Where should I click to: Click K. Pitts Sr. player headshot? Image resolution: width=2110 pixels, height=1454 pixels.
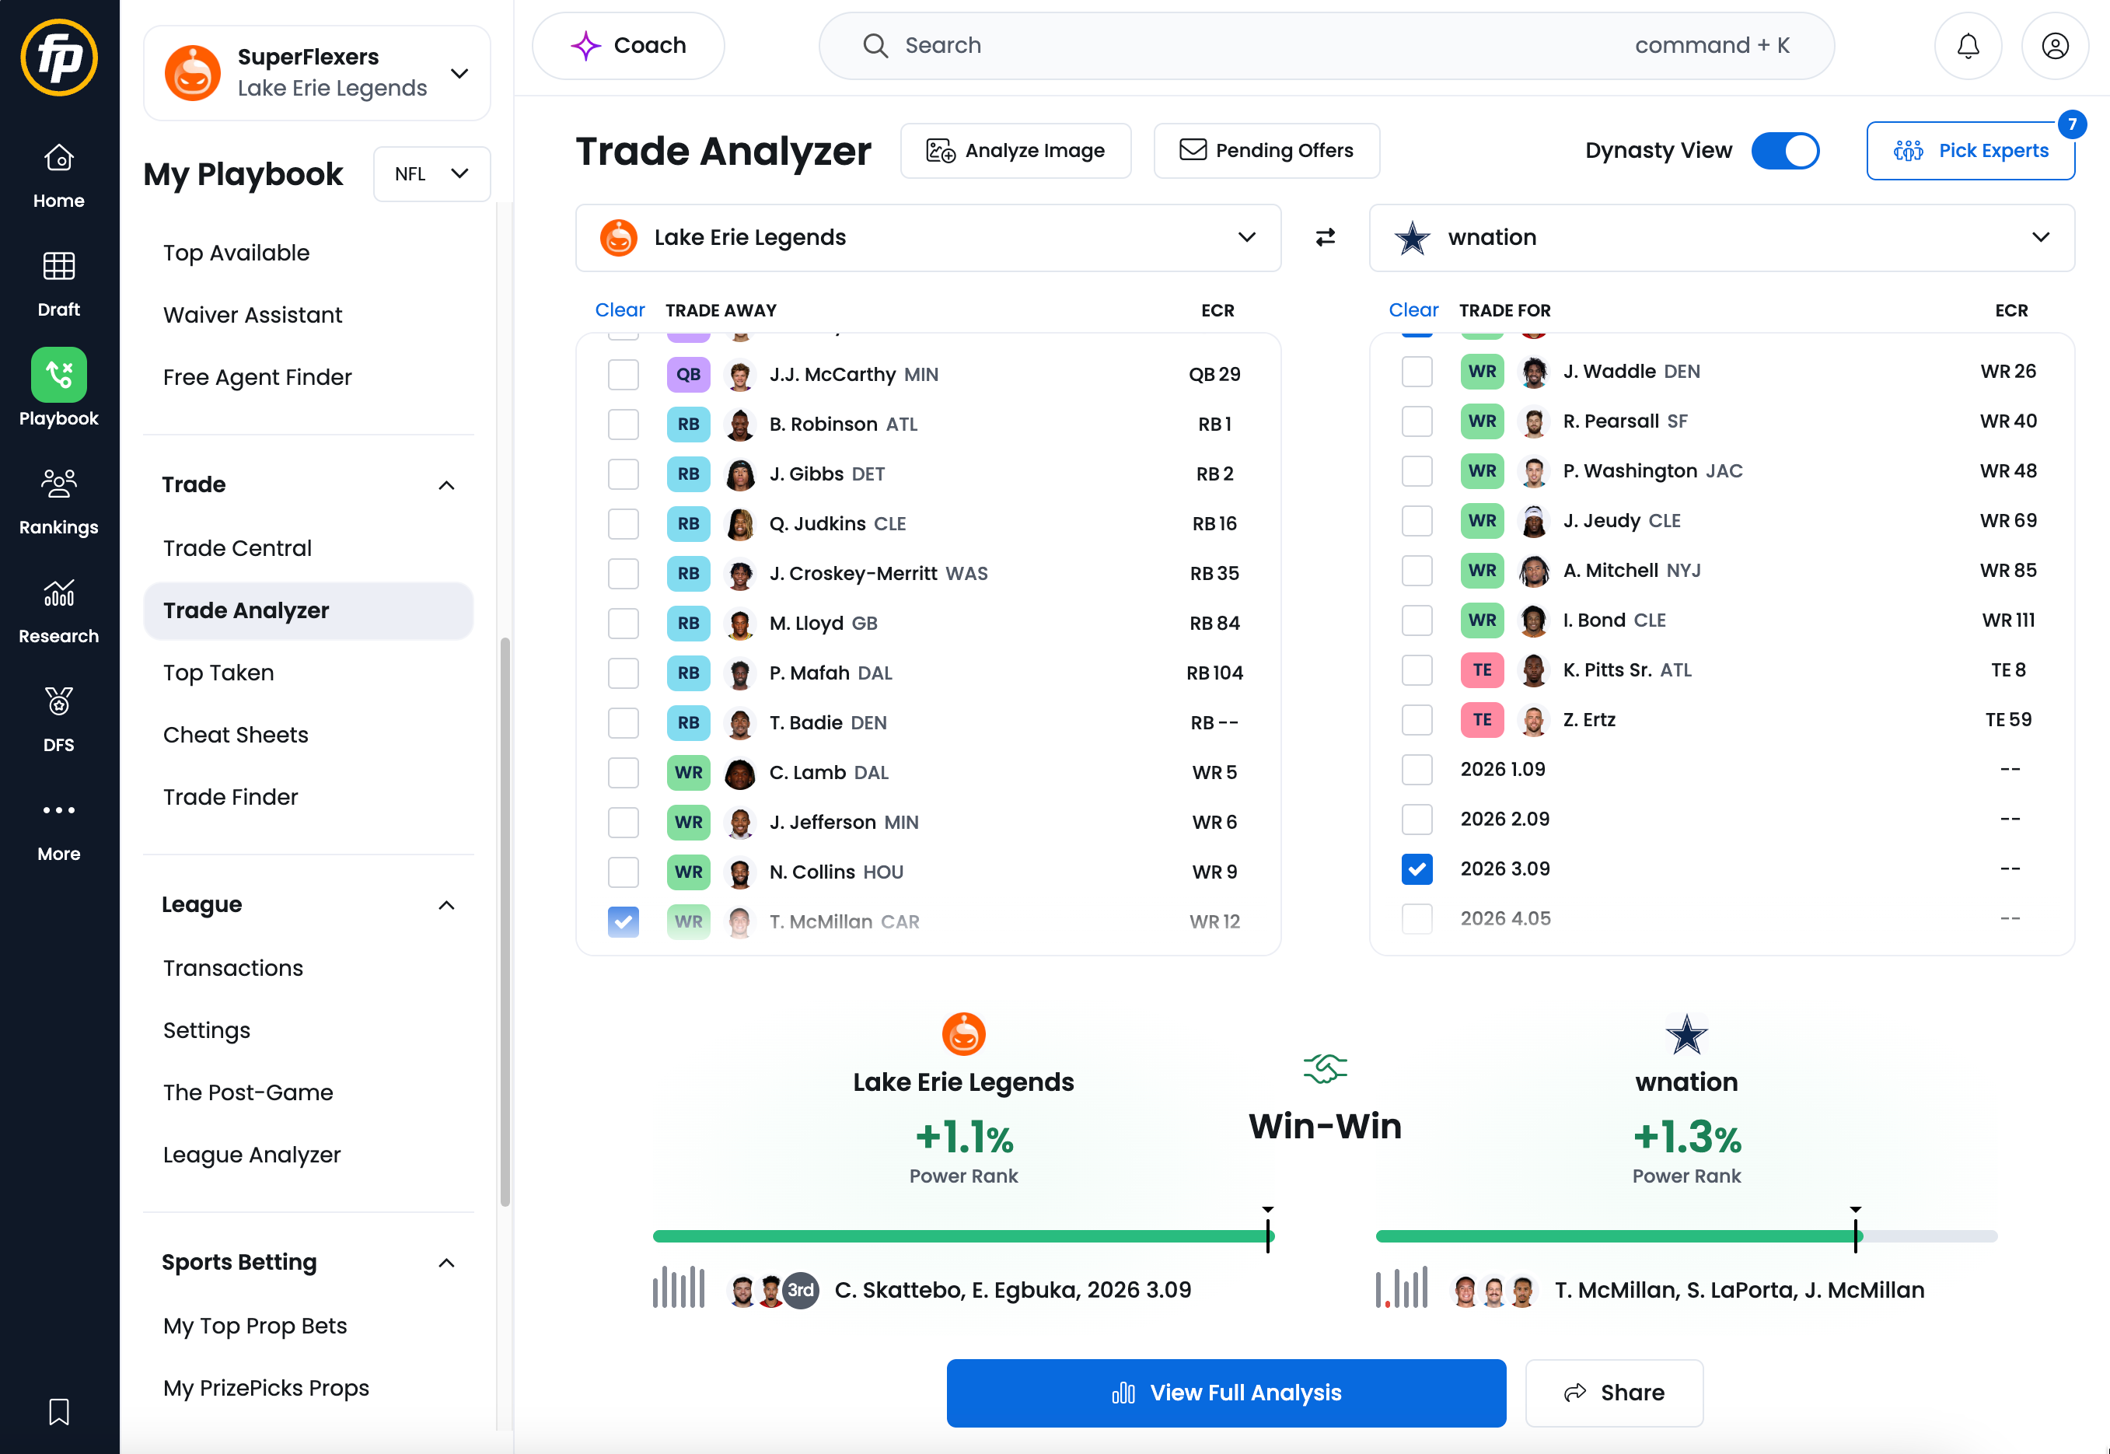click(1534, 670)
